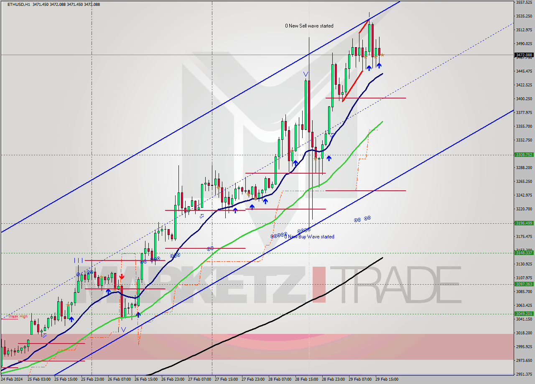Click the '25 Feb 03:00' time label
This screenshot has width=535, height=384.
[x=39, y=380]
